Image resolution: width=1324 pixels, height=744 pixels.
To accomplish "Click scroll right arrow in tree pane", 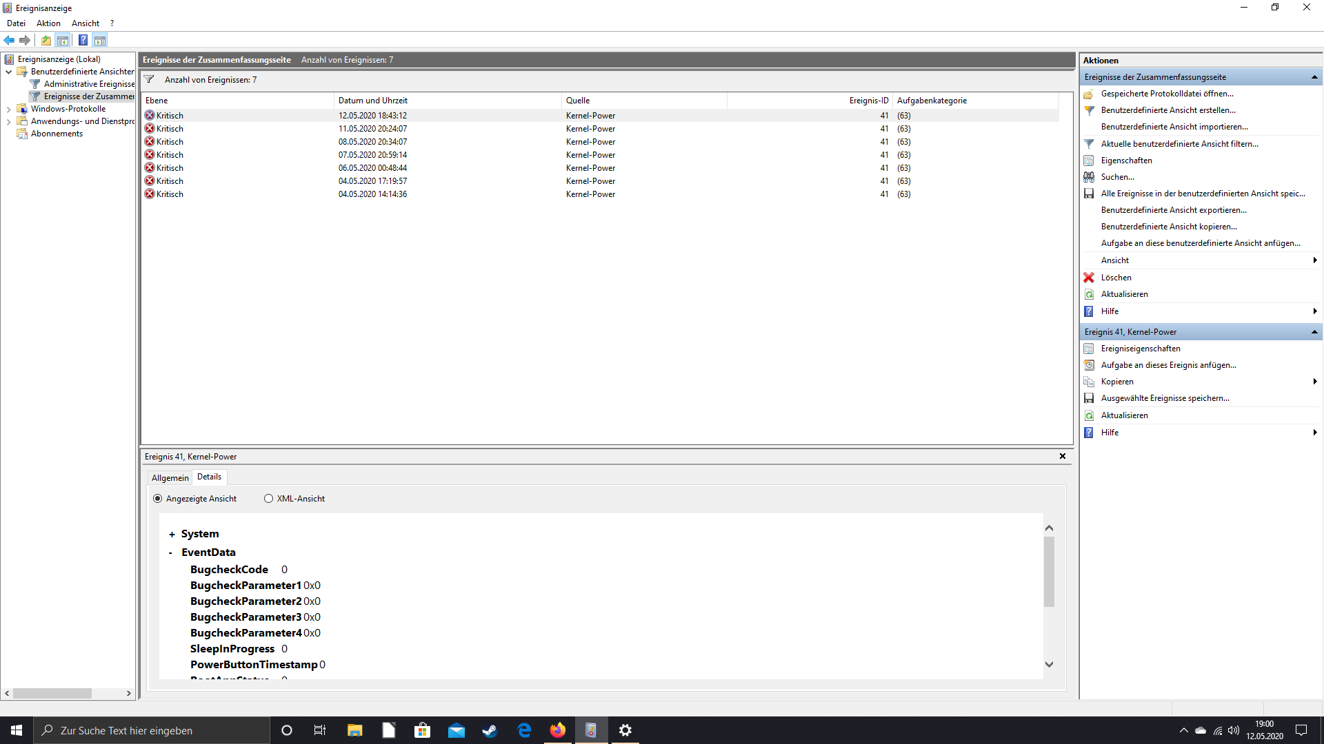I will click(x=128, y=694).
